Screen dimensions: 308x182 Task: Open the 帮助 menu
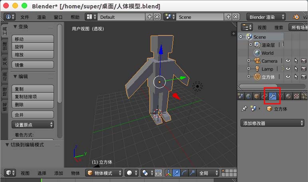[75, 17]
